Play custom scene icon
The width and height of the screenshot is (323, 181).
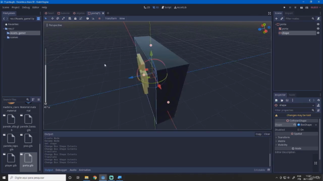(x=307, y=8)
